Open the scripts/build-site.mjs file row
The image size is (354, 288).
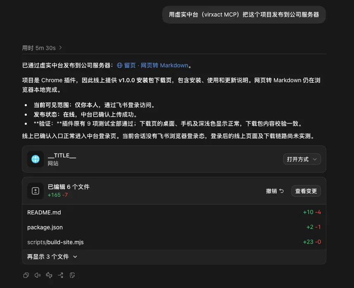[x=174, y=242]
